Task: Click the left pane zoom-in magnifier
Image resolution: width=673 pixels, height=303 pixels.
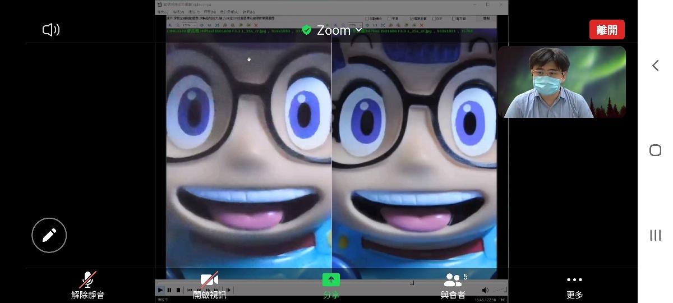Action: pyautogui.click(x=171, y=25)
